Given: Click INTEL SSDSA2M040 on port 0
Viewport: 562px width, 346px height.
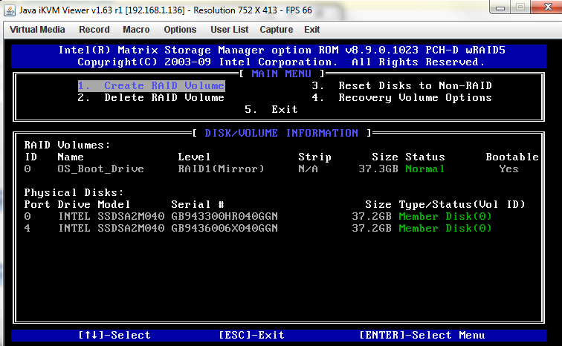Looking at the screenshot, I should [x=112, y=217].
